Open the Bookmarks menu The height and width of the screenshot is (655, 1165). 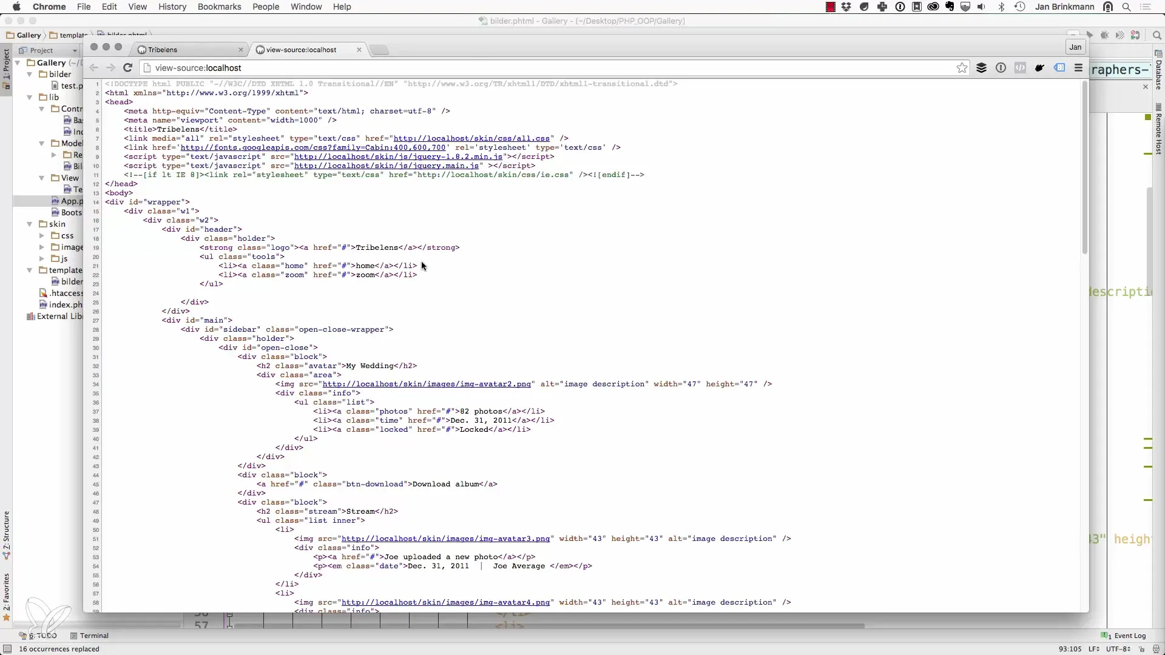tap(219, 7)
